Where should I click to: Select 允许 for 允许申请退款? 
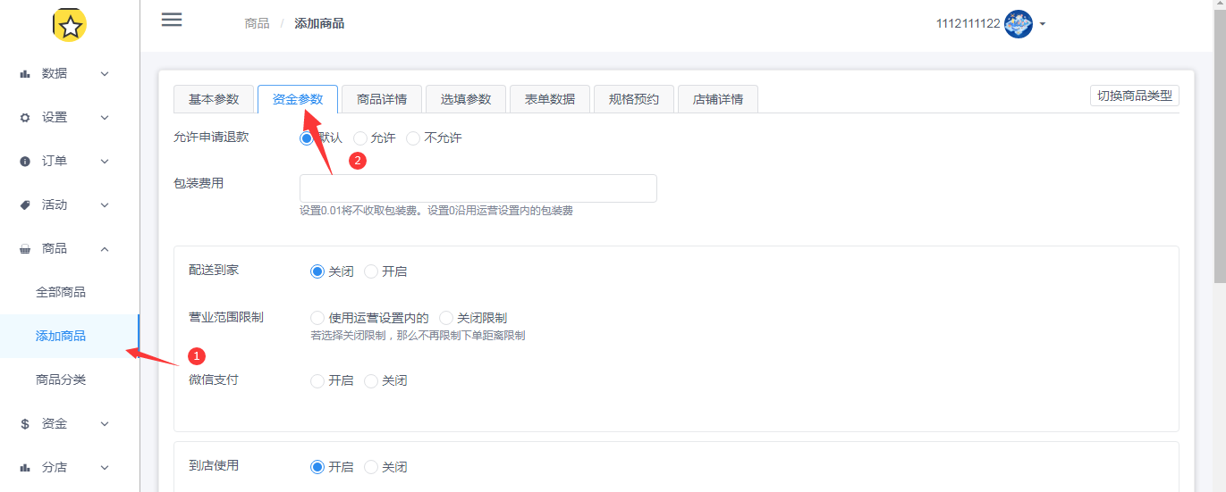pyautogui.click(x=360, y=138)
